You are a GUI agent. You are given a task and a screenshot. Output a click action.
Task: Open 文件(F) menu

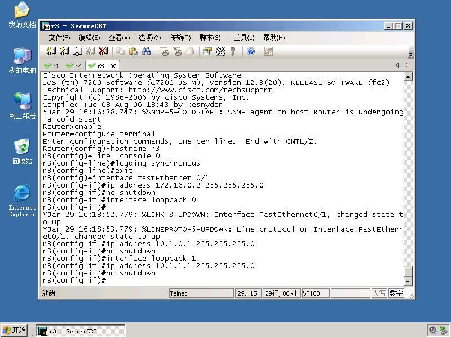coord(59,38)
